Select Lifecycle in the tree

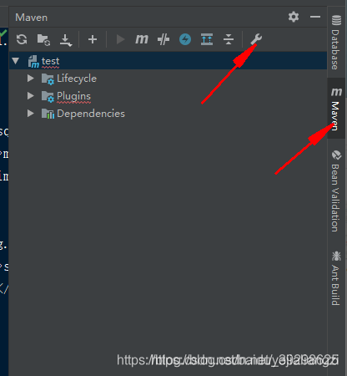pyautogui.click(x=77, y=79)
